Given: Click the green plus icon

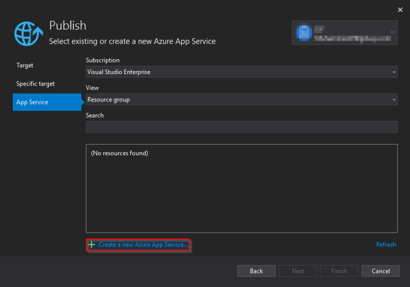Looking at the screenshot, I should (92, 245).
